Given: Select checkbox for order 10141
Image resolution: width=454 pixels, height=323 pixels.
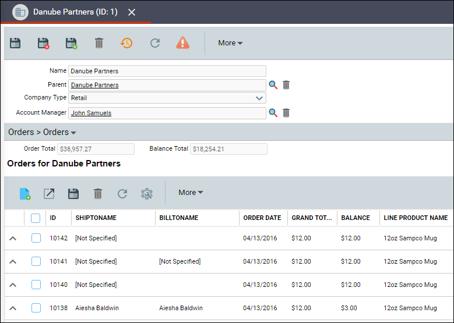Looking at the screenshot, I should click(x=36, y=261).
